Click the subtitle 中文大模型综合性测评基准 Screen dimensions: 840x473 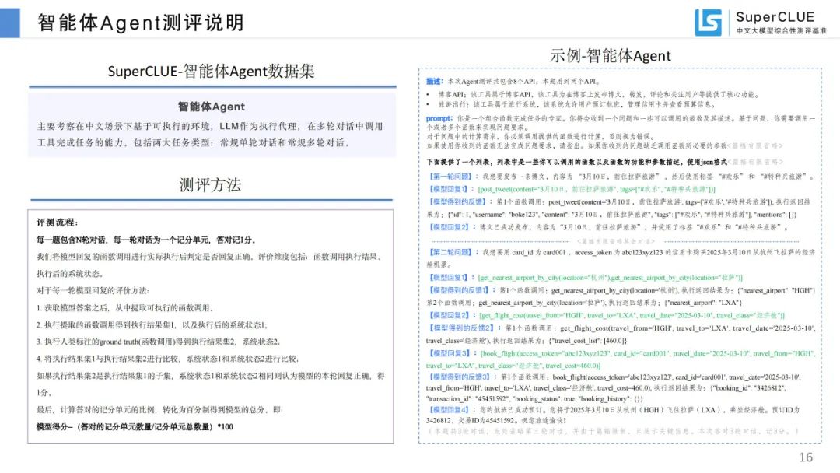[781, 31]
